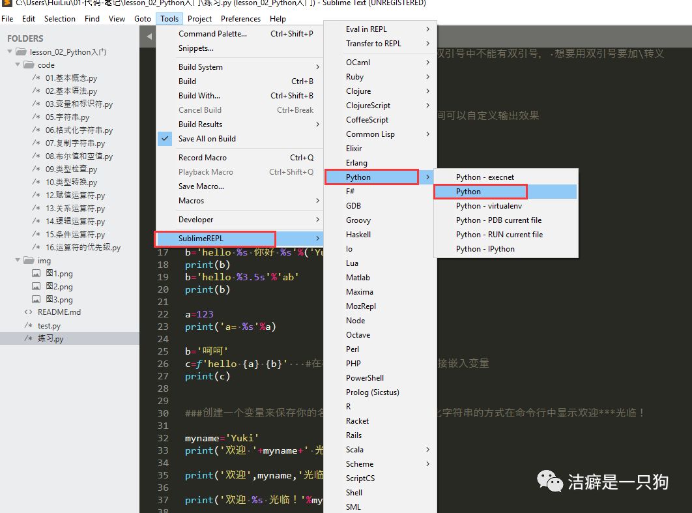
Task: Click the img folder icon
Action: [29, 261]
